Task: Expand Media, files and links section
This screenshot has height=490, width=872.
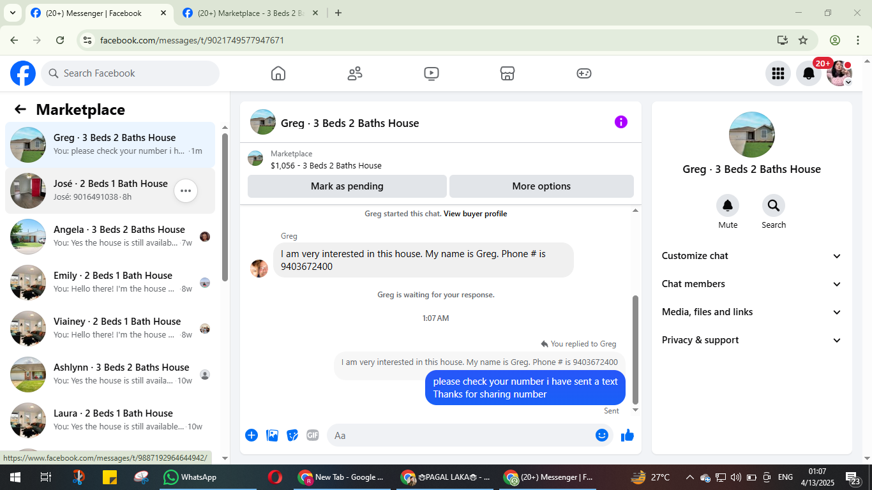Action: pyautogui.click(x=752, y=312)
